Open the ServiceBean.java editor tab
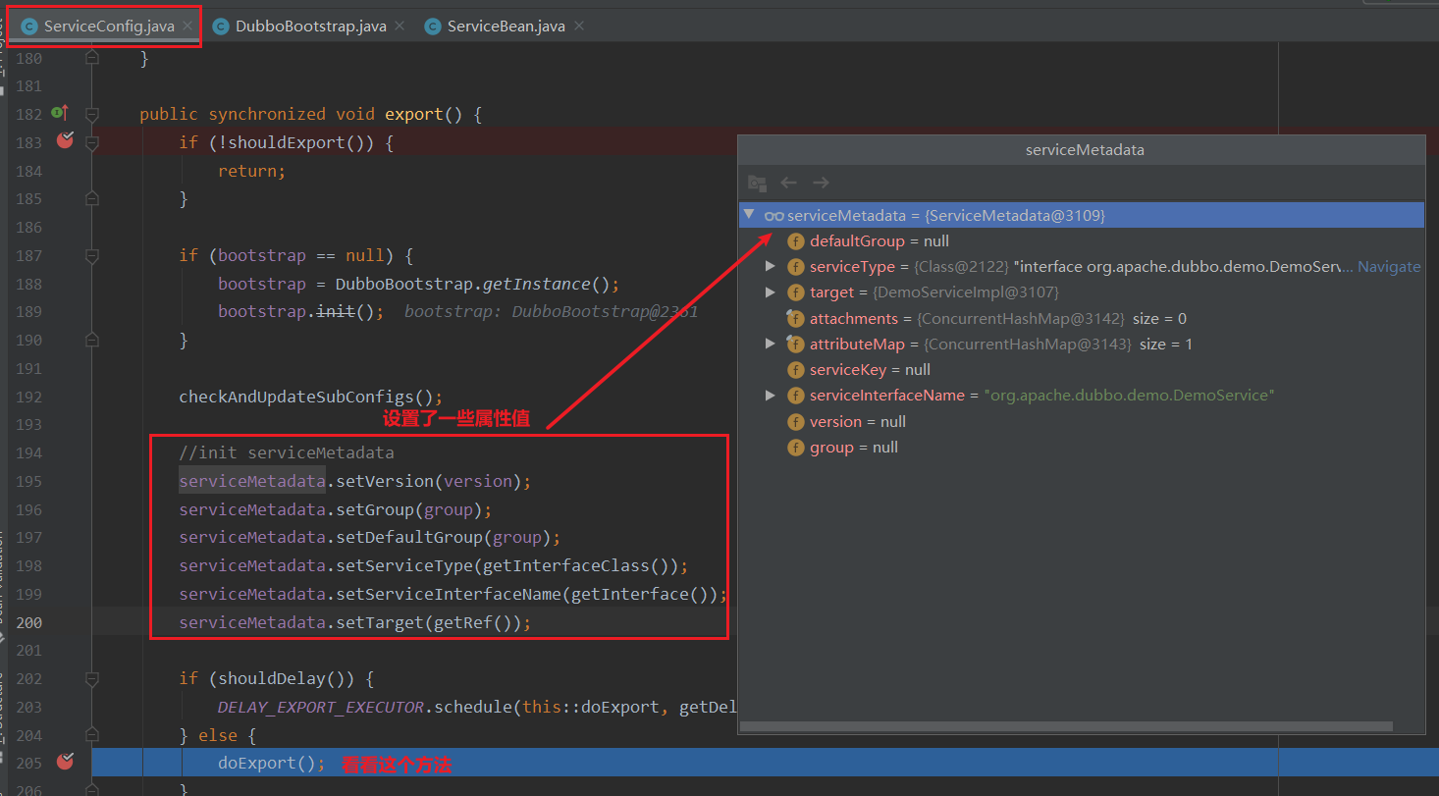The width and height of the screenshot is (1439, 796). point(506,26)
